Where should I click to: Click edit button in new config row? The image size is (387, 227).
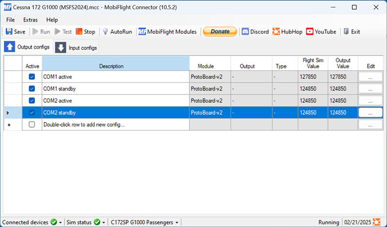[x=370, y=124]
